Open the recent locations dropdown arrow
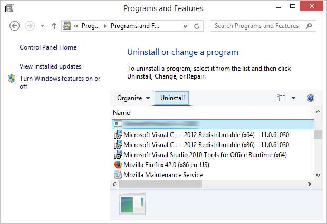Viewport: 327px width, 224px height. pos(42,26)
